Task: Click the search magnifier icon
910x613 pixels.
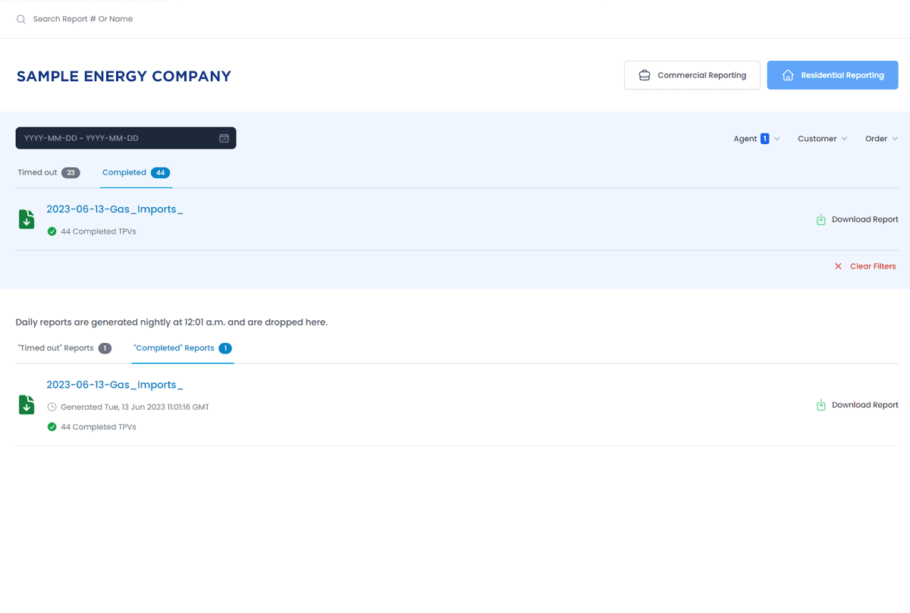Action: tap(21, 19)
